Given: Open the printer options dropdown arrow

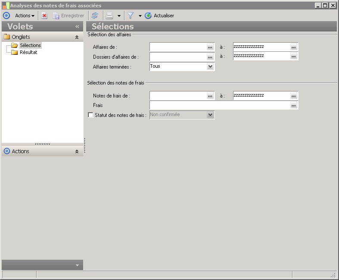Looking at the screenshot, I should [x=119, y=16].
